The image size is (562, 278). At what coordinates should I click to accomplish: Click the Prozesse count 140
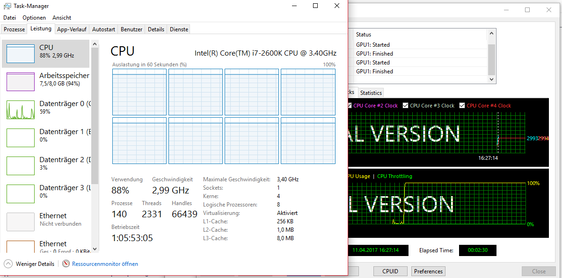point(119,214)
